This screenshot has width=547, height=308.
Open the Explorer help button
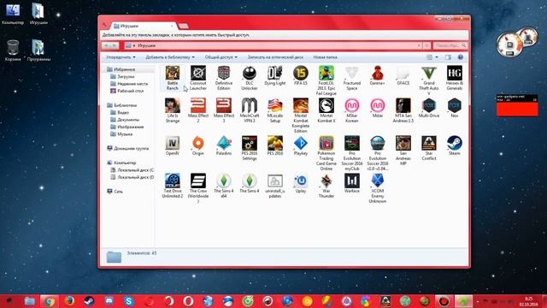pos(461,57)
